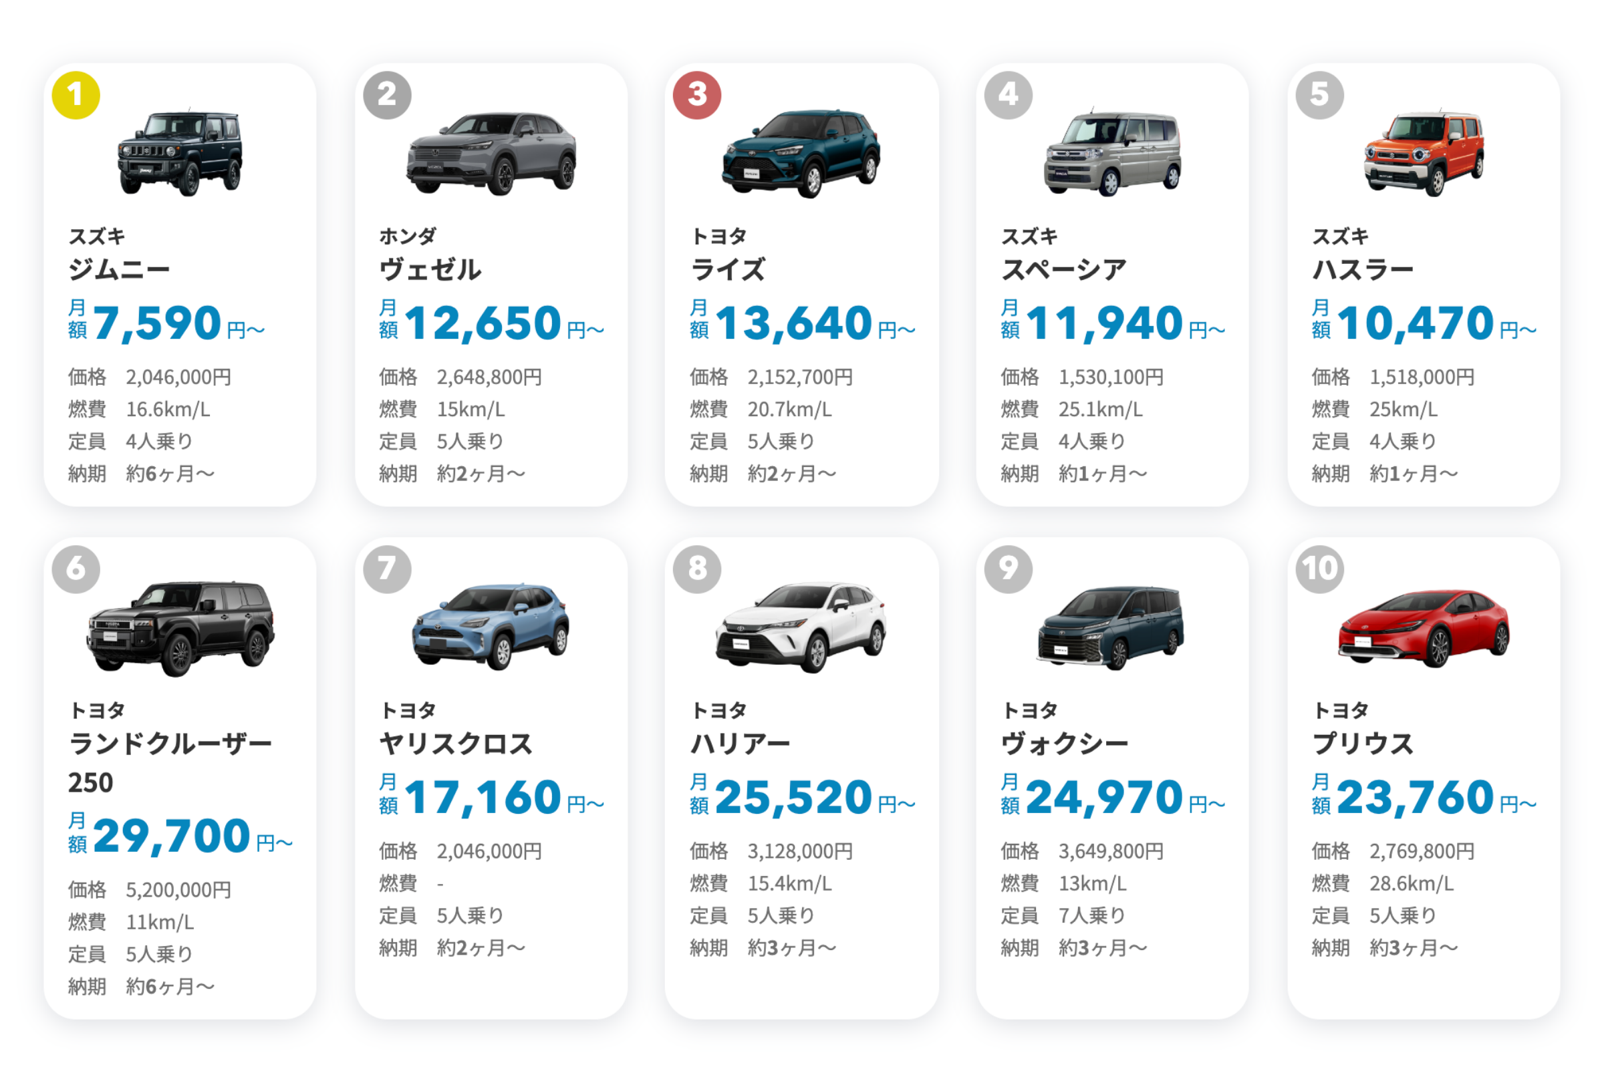Image resolution: width=1604 pixels, height=1069 pixels.
Task: Click the number 4 rank badge
Action: pyautogui.click(x=1008, y=95)
